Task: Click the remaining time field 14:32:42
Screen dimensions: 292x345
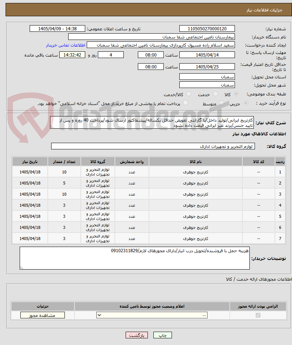Action: (x=72, y=55)
